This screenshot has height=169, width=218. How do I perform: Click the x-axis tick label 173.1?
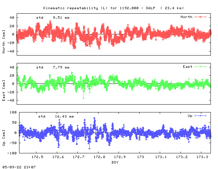(x=161, y=157)
